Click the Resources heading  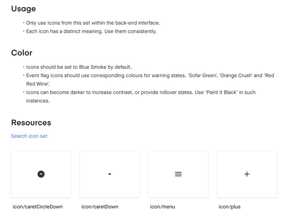31,122
